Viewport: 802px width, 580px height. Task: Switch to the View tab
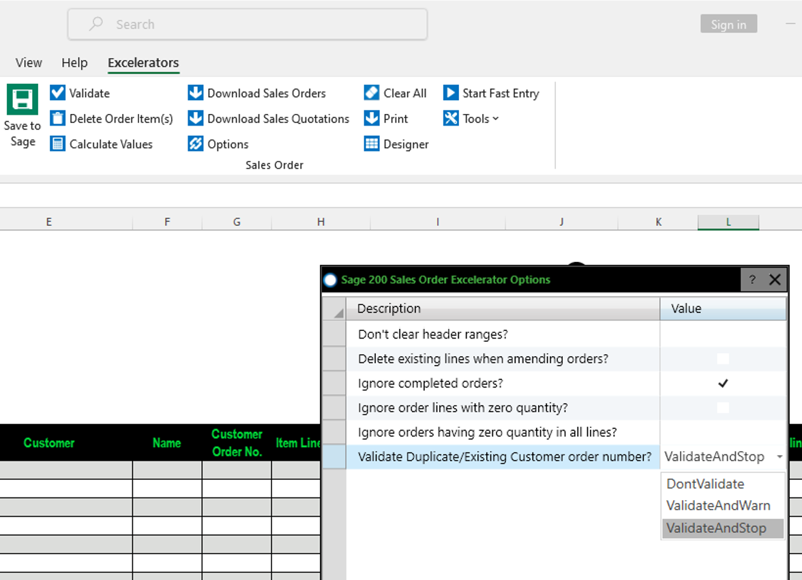[x=29, y=63]
